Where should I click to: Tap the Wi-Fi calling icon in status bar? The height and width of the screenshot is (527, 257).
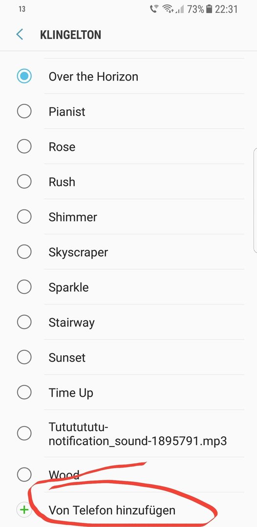[154, 9]
